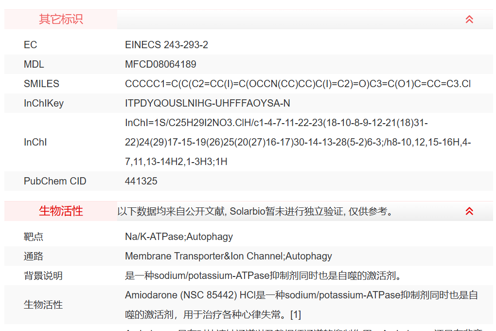Click the Membrane Transporter&Ion Channel pathway text

pos(228,256)
